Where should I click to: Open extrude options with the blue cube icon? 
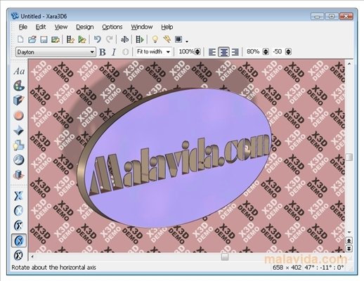tap(19, 100)
